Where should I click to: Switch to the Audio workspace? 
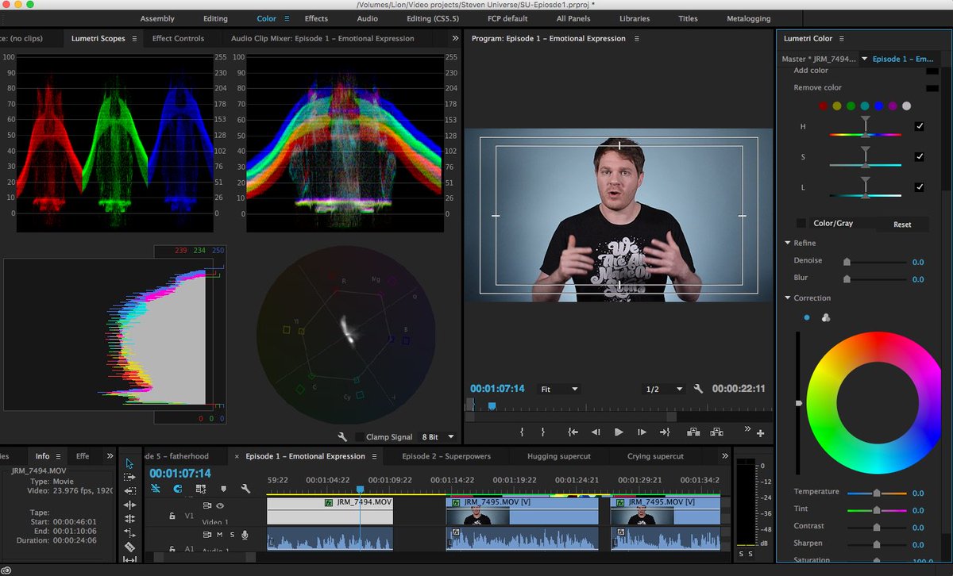(x=368, y=18)
